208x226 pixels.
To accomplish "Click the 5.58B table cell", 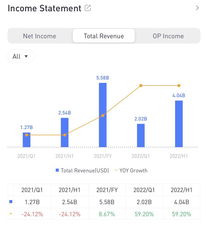I will coord(107,202).
